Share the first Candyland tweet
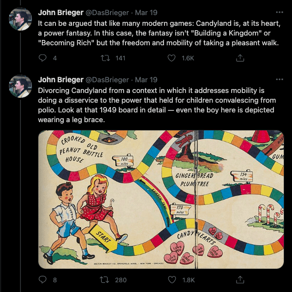This screenshot has height=292, width=292. 240,58
